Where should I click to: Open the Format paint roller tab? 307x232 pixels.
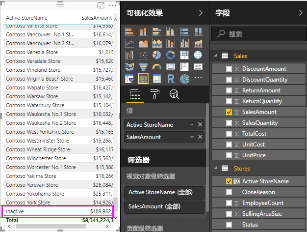click(154, 95)
